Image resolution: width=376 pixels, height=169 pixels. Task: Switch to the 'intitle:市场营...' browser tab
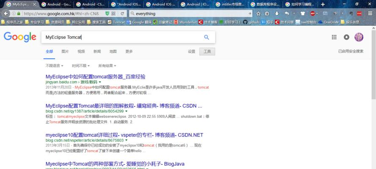click(x=230, y=4)
